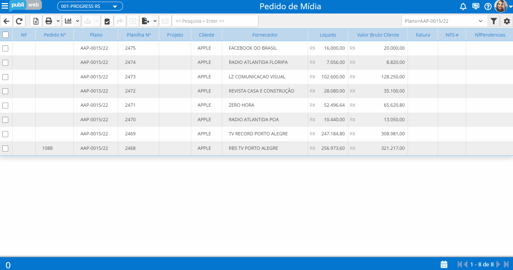Click the publi web logo
513x270 pixels.
[25, 5]
